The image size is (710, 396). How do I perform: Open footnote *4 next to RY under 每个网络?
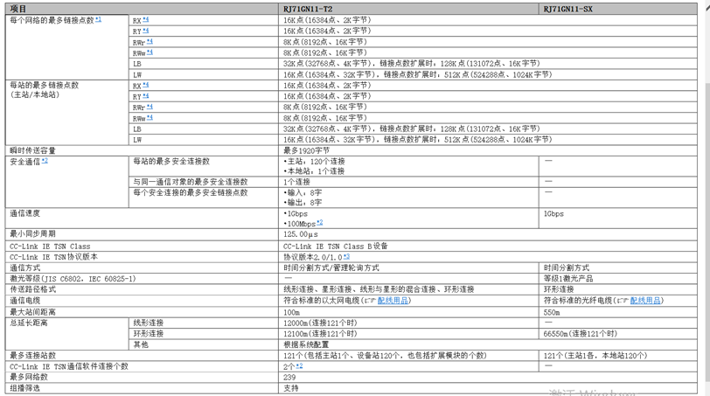coord(146,31)
